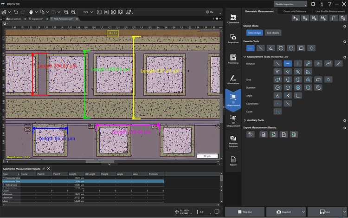Select the Vertical Line distance tool
The height and width of the screenshot is (218, 348).
[298, 63]
